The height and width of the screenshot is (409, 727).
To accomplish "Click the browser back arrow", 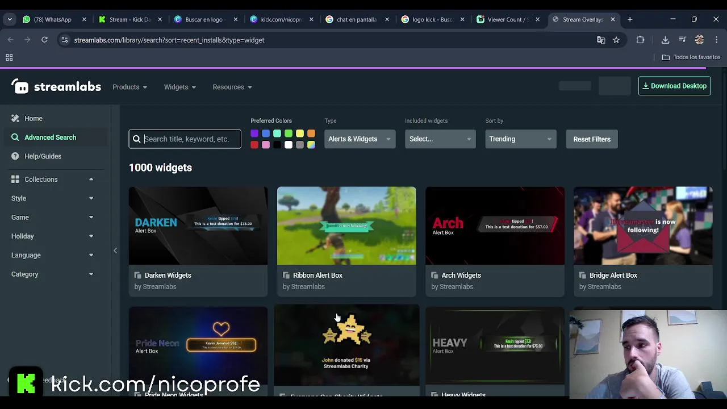I will 10,40.
